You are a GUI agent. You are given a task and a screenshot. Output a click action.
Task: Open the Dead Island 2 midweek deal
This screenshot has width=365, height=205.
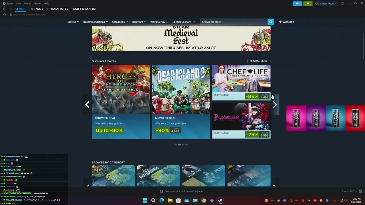[x=181, y=102]
